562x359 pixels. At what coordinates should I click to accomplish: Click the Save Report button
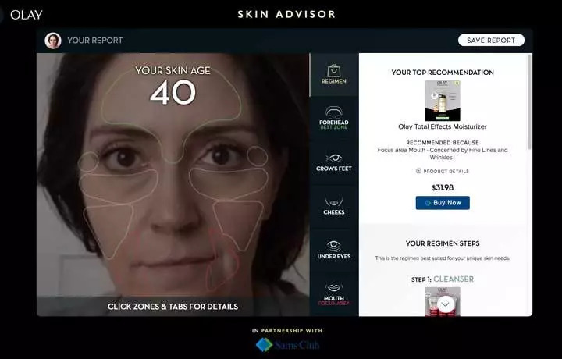coord(491,40)
